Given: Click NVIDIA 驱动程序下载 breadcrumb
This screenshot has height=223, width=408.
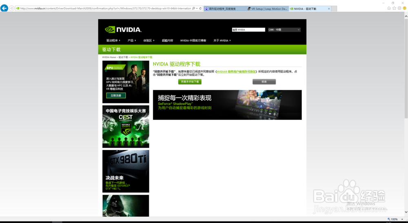Looking at the screenshot, I should [141, 57].
